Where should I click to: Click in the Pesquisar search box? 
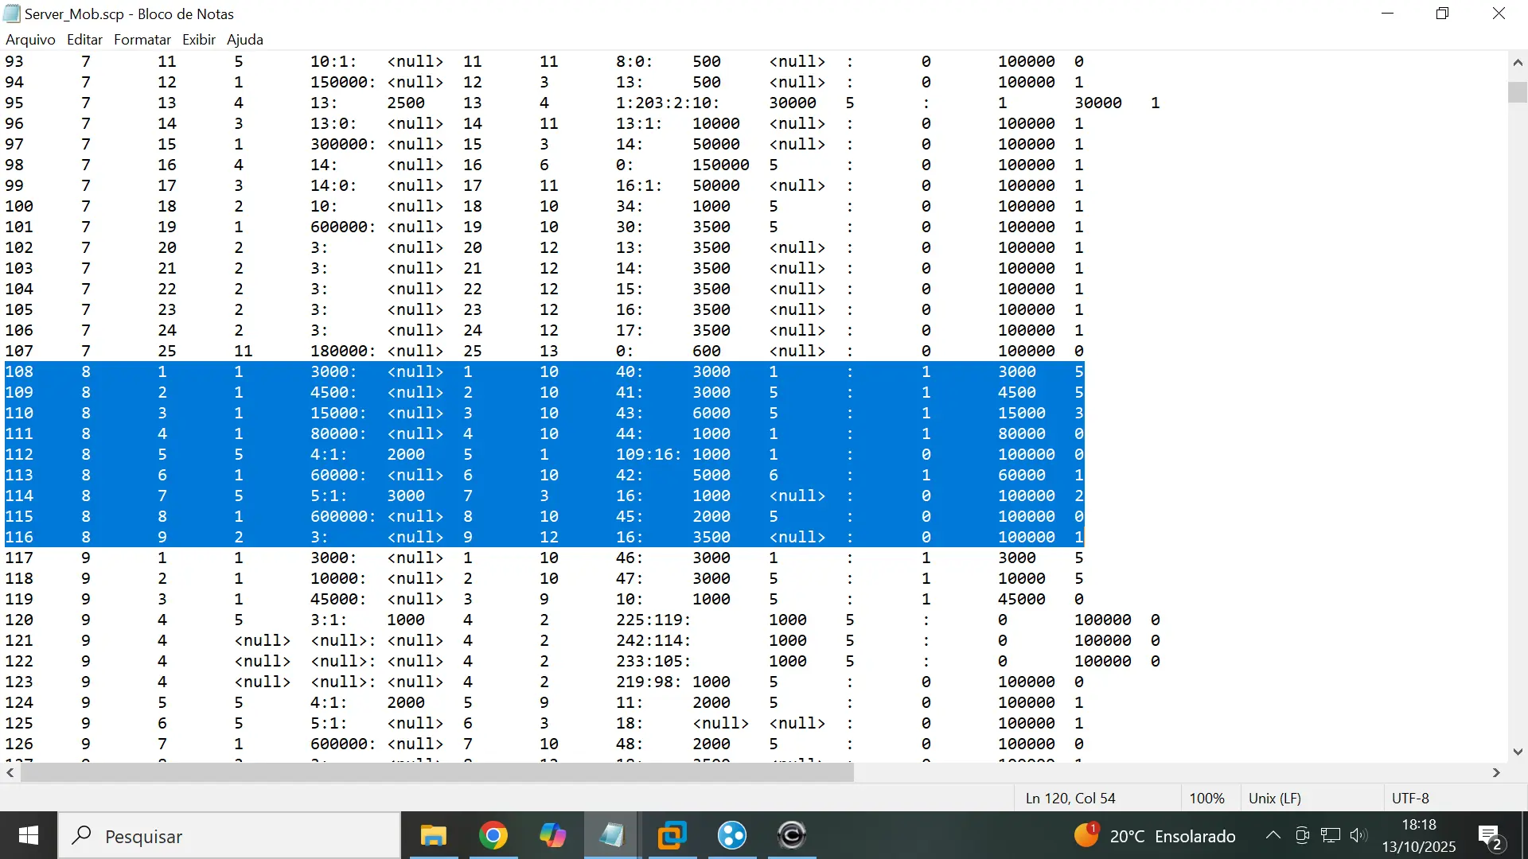(229, 836)
